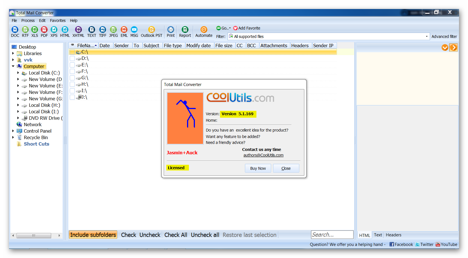The image size is (468, 258).
Task: Click orange down chevron in preview pane
Action: pyautogui.click(x=445, y=47)
